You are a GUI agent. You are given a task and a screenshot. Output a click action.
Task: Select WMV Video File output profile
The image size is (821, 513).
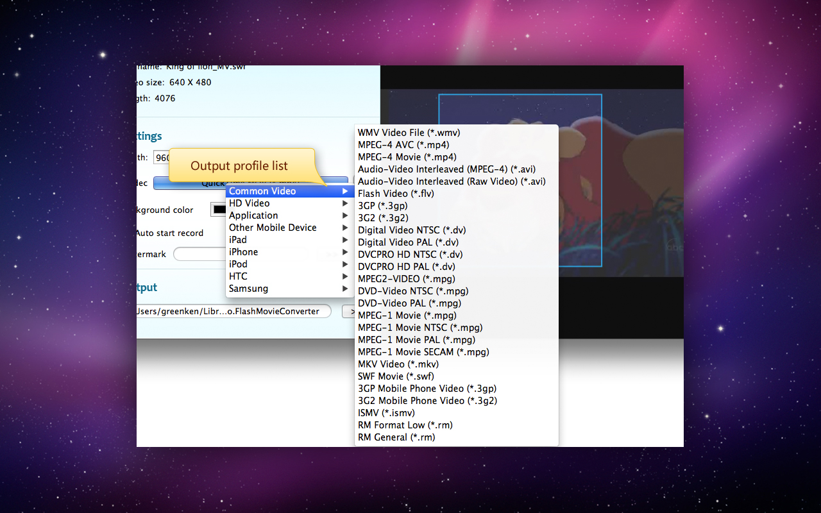[x=409, y=132]
